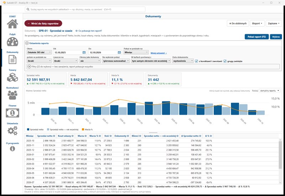Click info icon in Ilość header

coord(110,136)
